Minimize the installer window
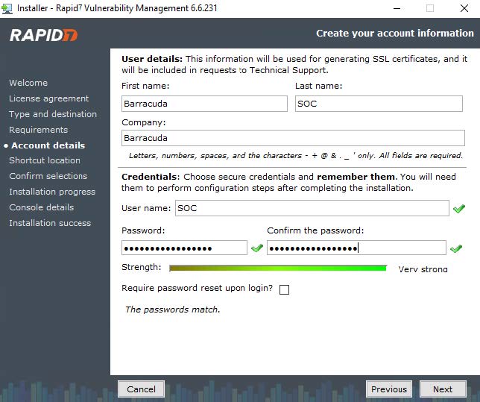The width and height of the screenshot is (480, 402). tap(397, 8)
